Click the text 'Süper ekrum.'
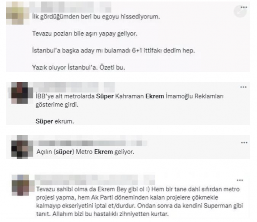The width and height of the screenshot is (257, 222). point(55,121)
